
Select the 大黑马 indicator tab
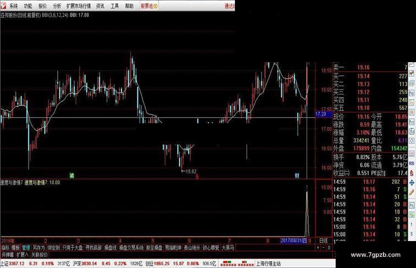pyautogui.click(x=228, y=248)
